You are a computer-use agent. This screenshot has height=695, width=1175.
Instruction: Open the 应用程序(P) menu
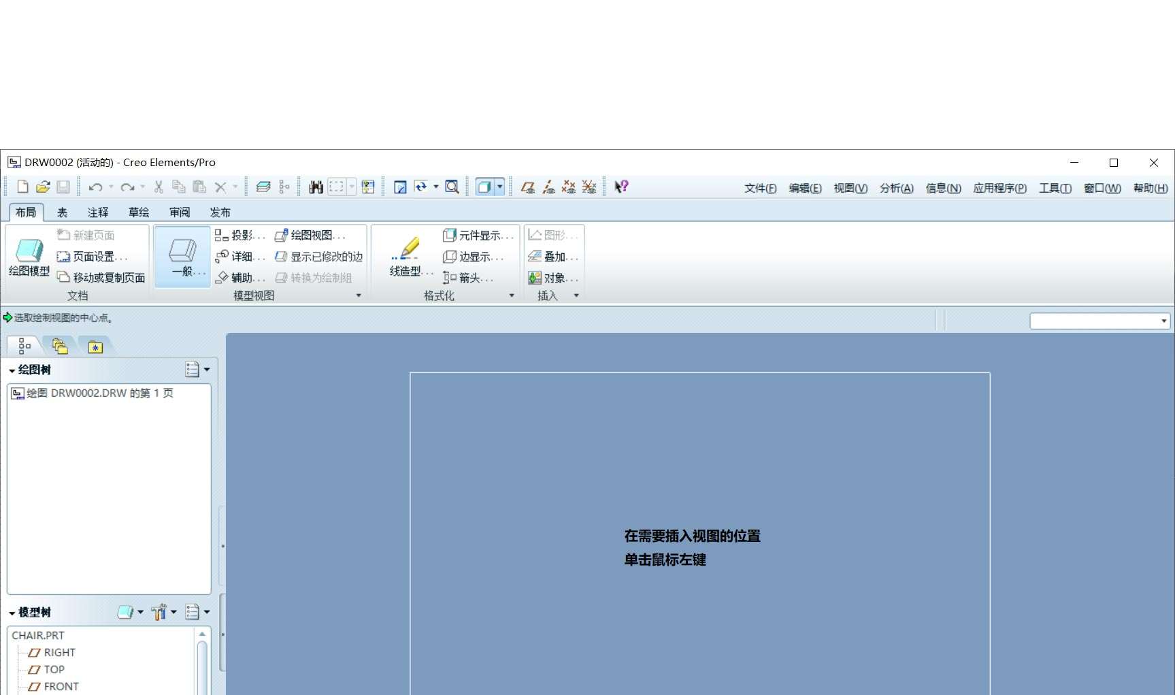999,189
